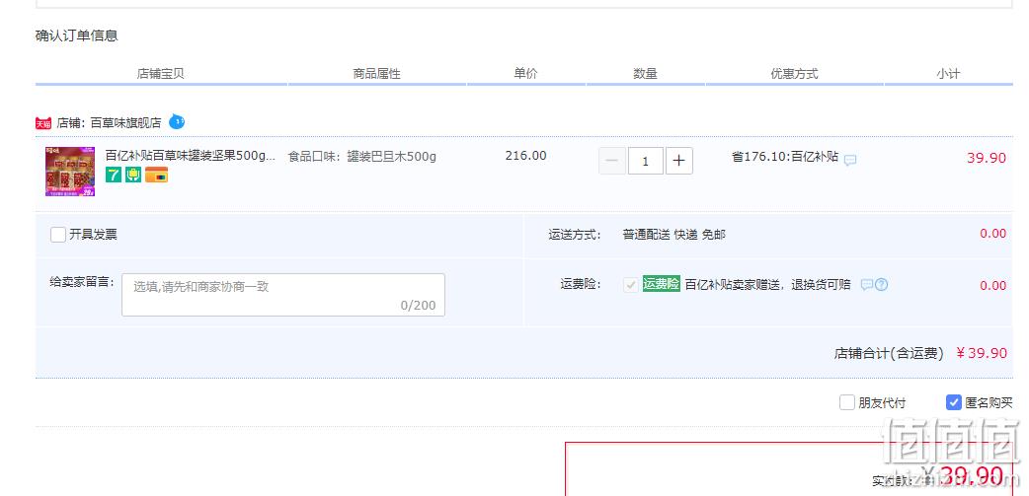Open Wangwang chat with 百草味旗舰店
1029x496 pixels.
[x=177, y=122]
